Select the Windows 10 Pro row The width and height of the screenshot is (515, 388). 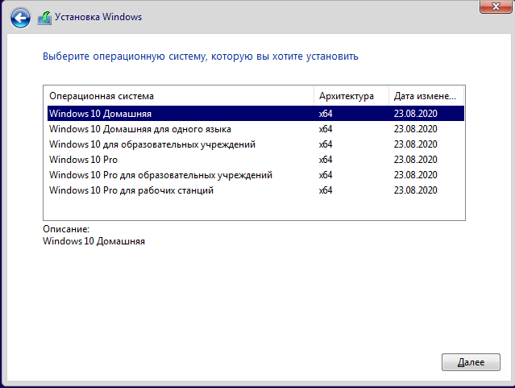click(255, 160)
